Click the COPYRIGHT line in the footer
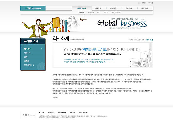 [57, 117]
